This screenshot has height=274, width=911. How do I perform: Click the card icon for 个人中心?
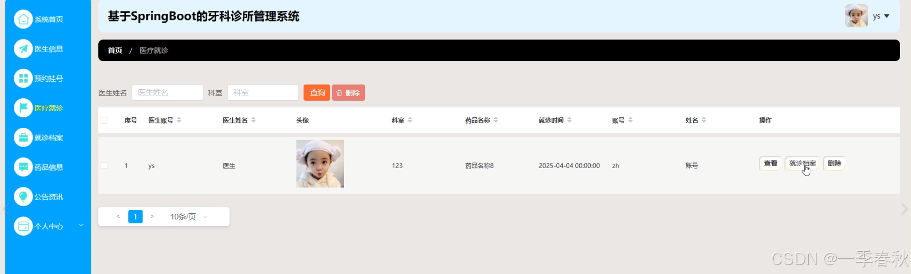(23, 226)
